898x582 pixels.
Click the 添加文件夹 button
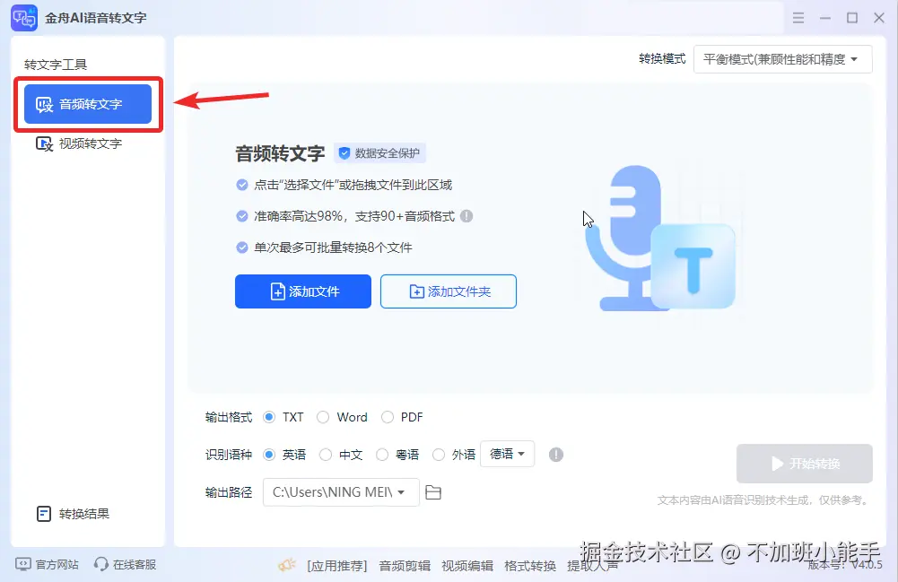click(x=449, y=291)
